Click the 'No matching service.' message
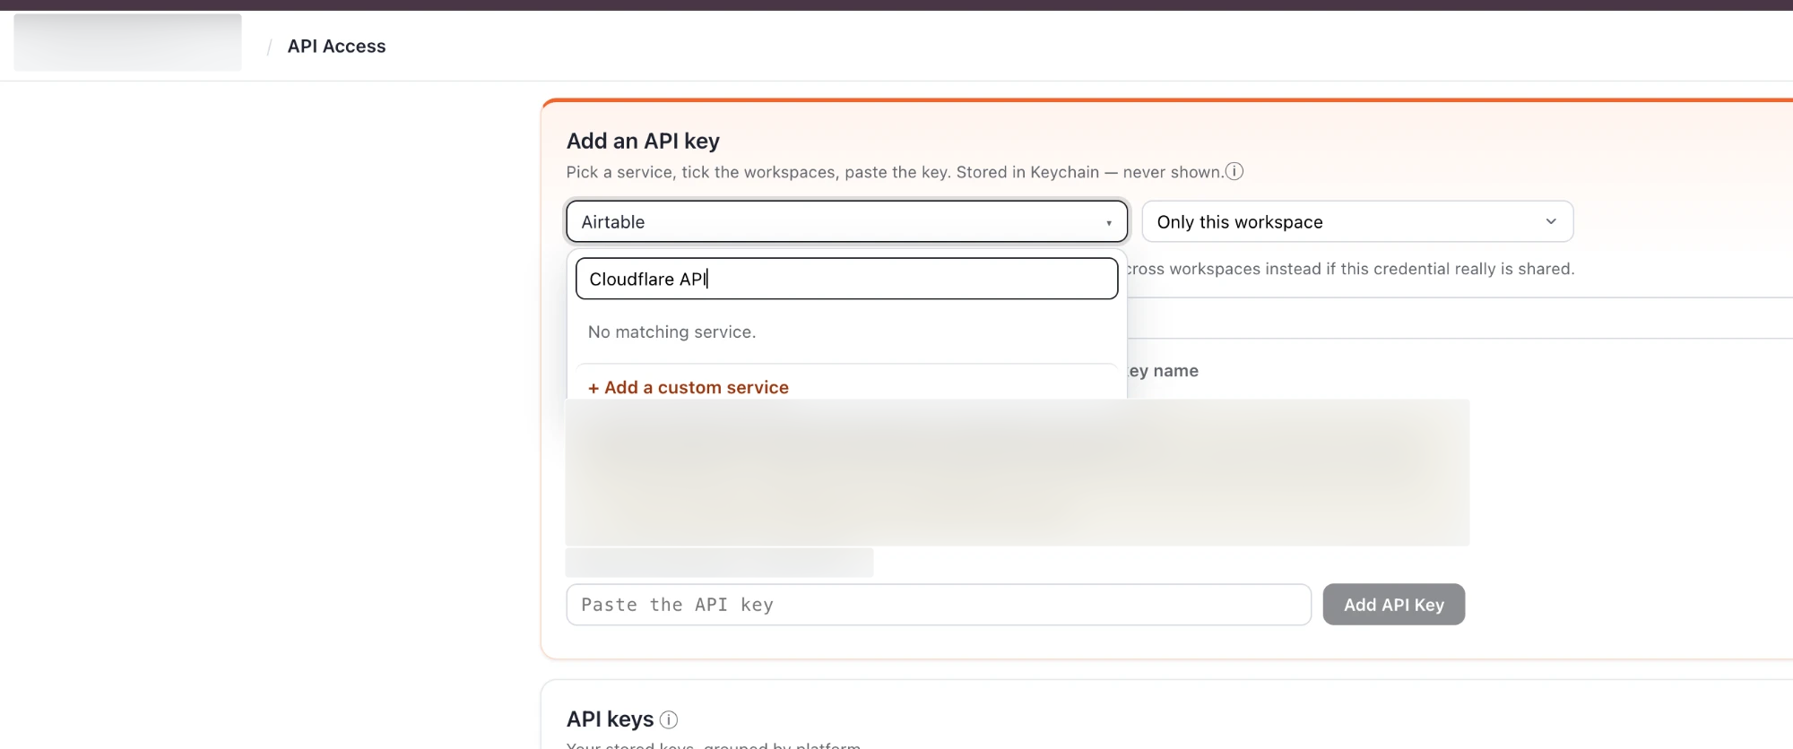This screenshot has width=1793, height=749. click(x=671, y=332)
